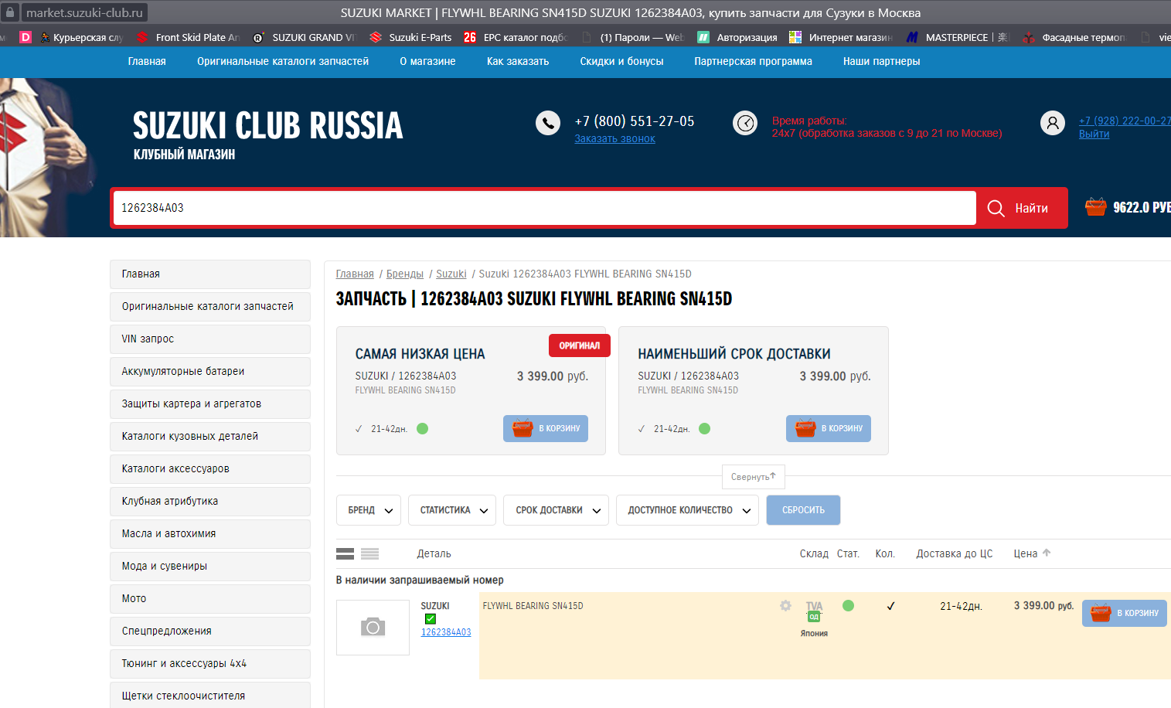Click the camera photo placeholder thumbnail

[x=373, y=627]
